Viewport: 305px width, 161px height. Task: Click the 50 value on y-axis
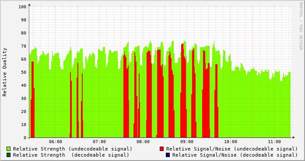24,72
